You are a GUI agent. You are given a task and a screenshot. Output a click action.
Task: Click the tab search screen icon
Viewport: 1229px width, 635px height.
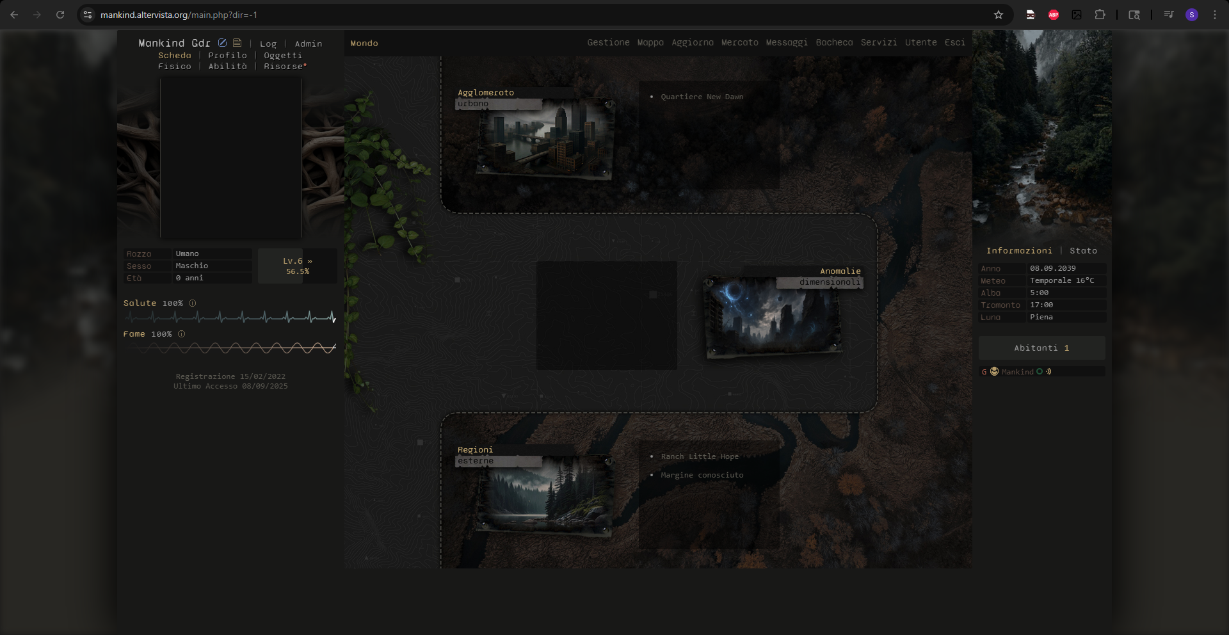pyautogui.click(x=1134, y=15)
